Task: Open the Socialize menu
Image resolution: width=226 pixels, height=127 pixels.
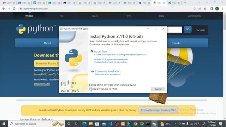Action: pyautogui.click(x=200, y=30)
